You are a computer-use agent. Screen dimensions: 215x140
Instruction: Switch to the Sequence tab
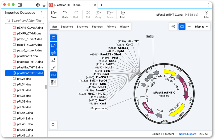click(67, 27)
